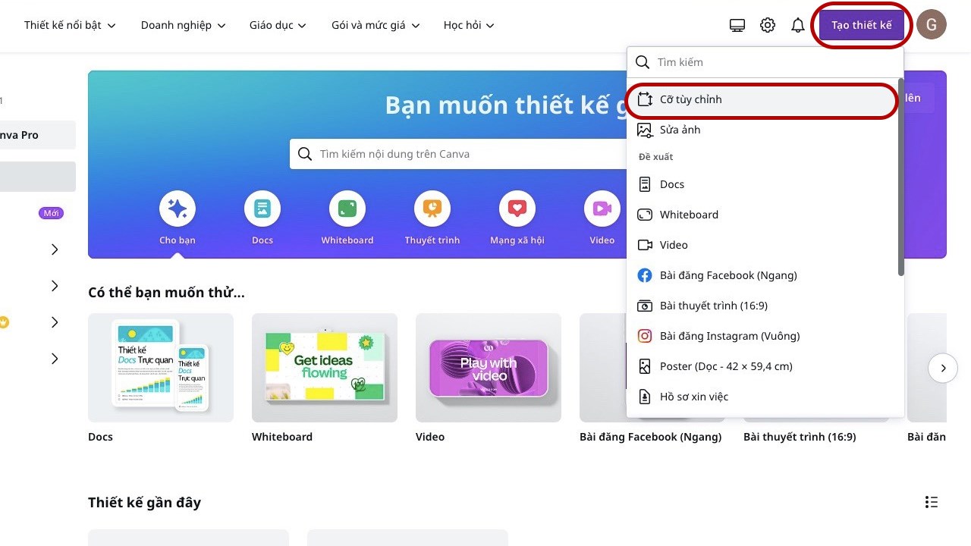Click Bài thuyết trình (16:9) card label
The width and height of the screenshot is (971, 546).
point(800,437)
